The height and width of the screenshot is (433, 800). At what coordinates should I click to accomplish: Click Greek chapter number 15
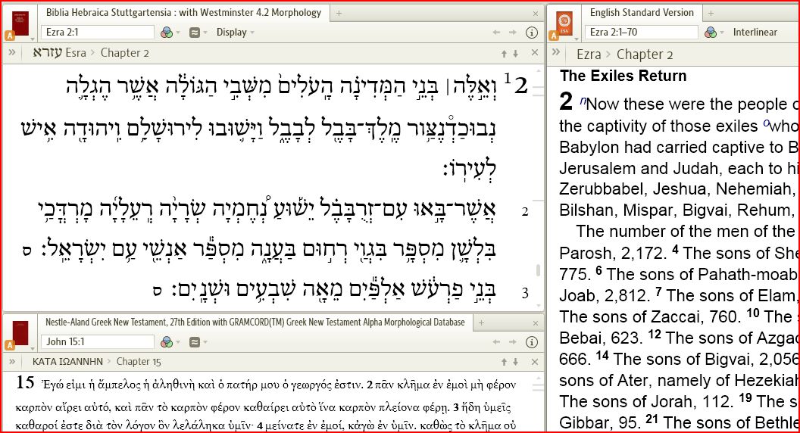coord(25,382)
